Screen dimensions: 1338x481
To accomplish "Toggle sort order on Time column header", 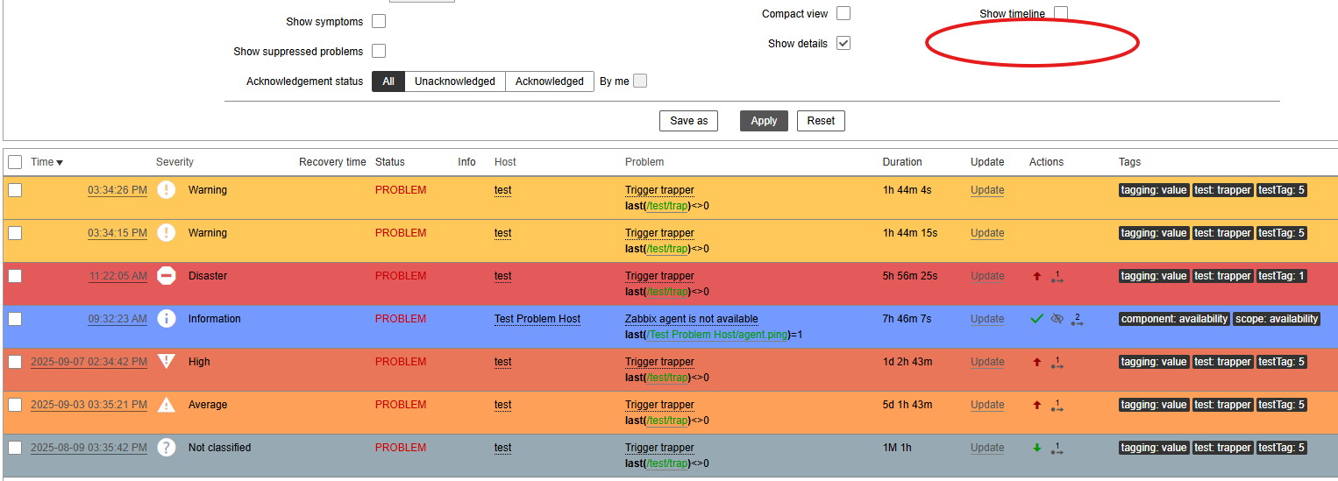I will [46, 162].
